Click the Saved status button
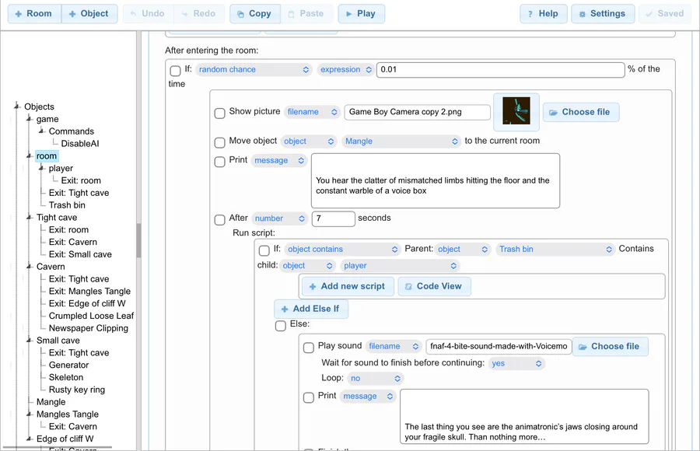Viewport: 700px width, 451px height. [x=665, y=14]
